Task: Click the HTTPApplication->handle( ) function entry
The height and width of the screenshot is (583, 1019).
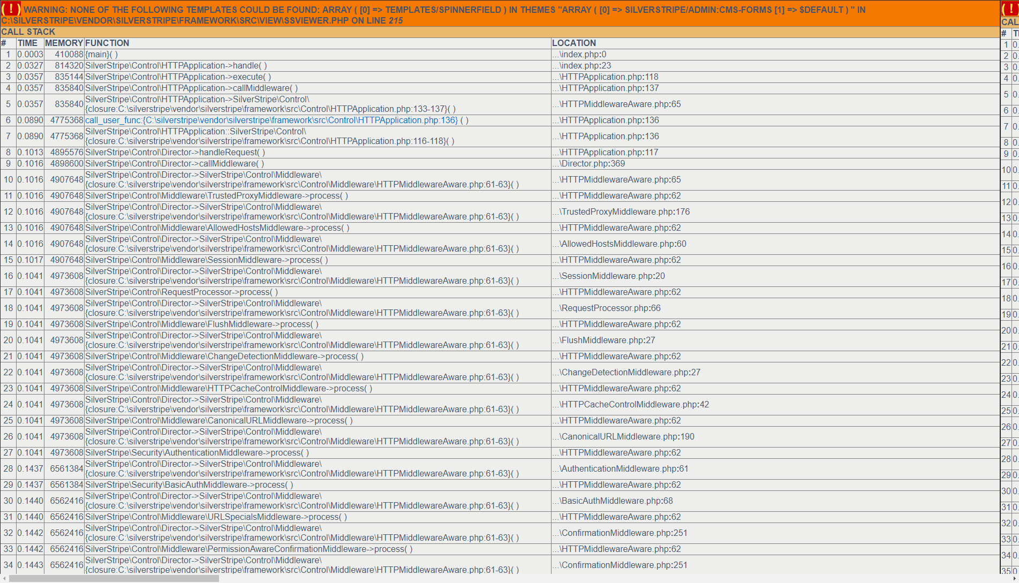Action: pos(176,66)
